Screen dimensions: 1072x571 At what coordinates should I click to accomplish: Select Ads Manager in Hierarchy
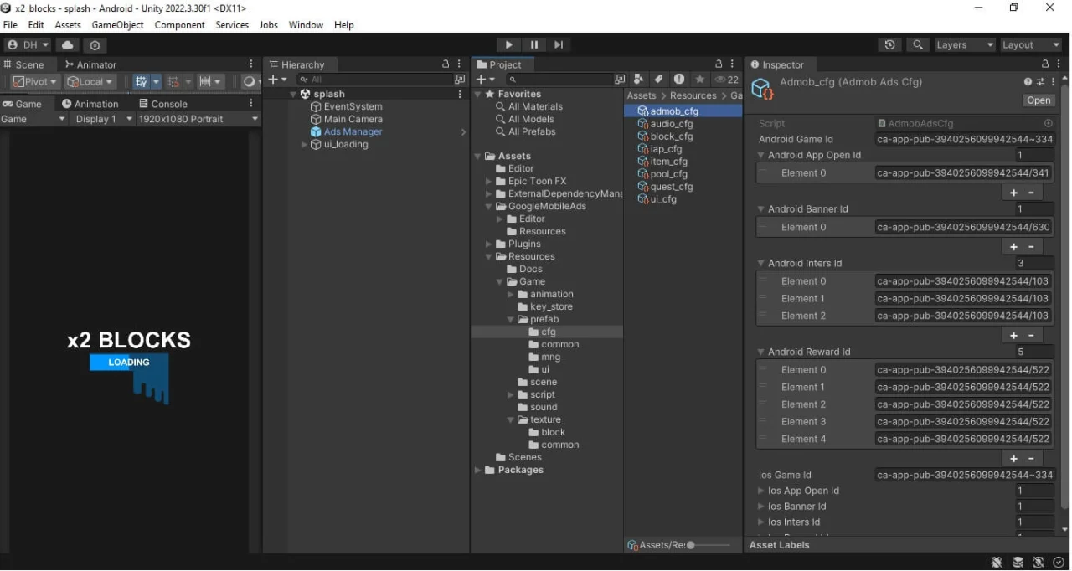pyautogui.click(x=353, y=131)
